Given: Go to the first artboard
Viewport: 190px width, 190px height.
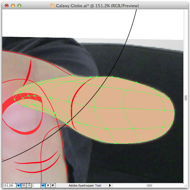Looking at the screenshot, I should click(x=24, y=185).
